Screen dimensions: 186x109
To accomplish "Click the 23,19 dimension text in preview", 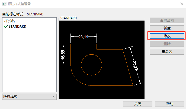I will click(84, 37).
